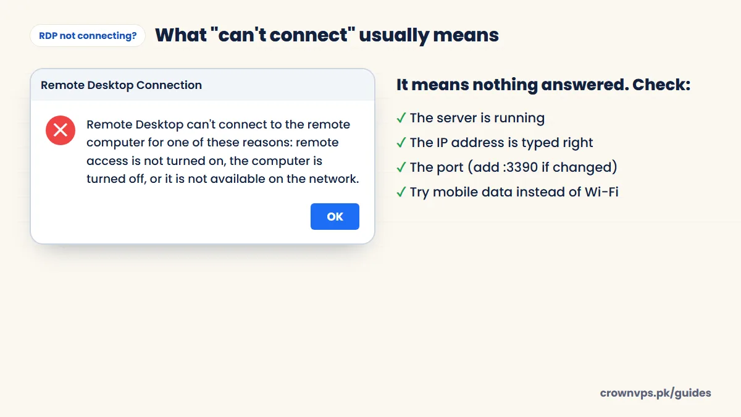Click the 'Remote Desktop Connection' dialog title text
This screenshot has width=741, height=417.
tap(121, 85)
